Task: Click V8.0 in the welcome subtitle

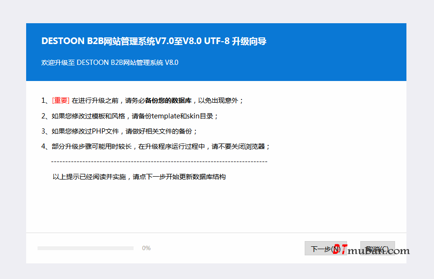Action: [172, 63]
